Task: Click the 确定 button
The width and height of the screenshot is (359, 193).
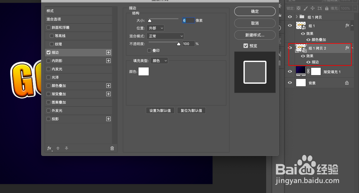Action: coord(255,12)
